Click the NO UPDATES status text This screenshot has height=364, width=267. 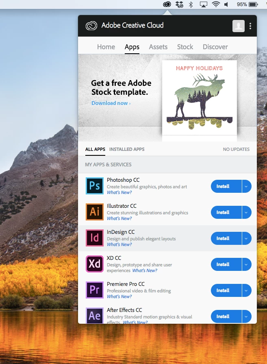point(236,149)
